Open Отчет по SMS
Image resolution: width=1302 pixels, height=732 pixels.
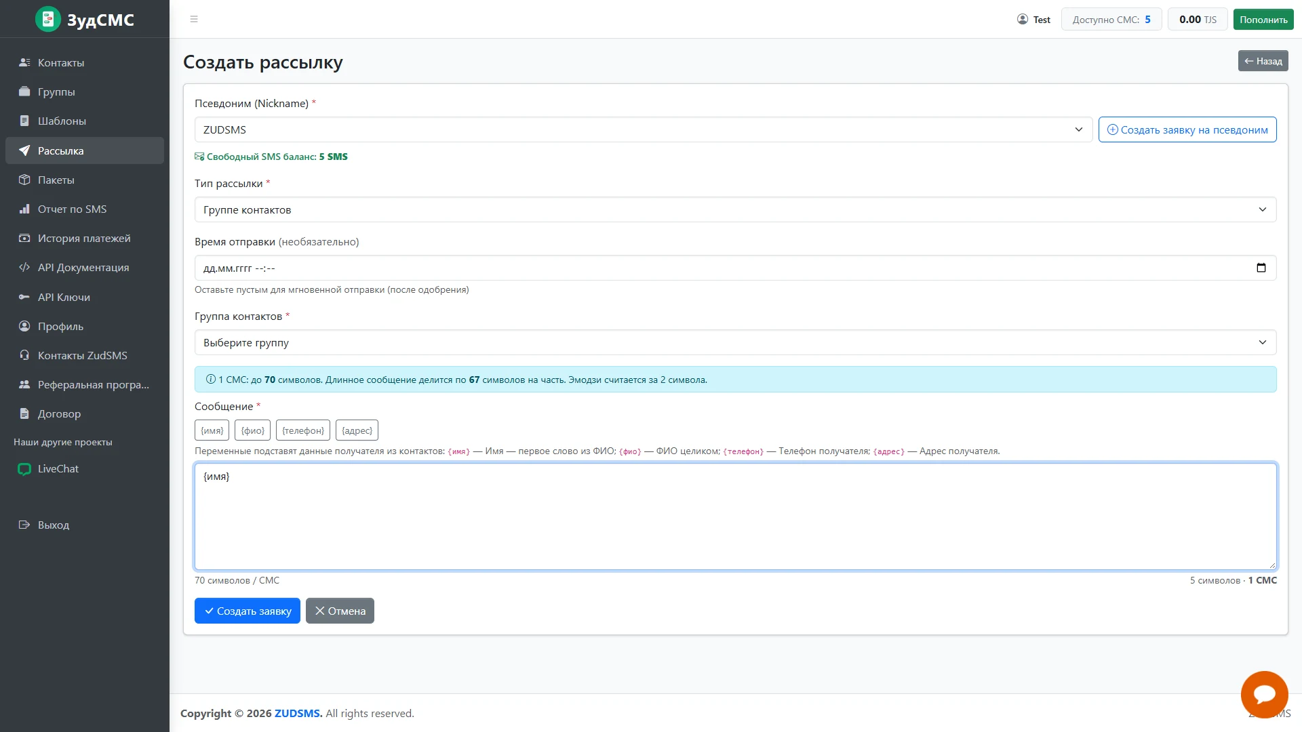tap(85, 209)
